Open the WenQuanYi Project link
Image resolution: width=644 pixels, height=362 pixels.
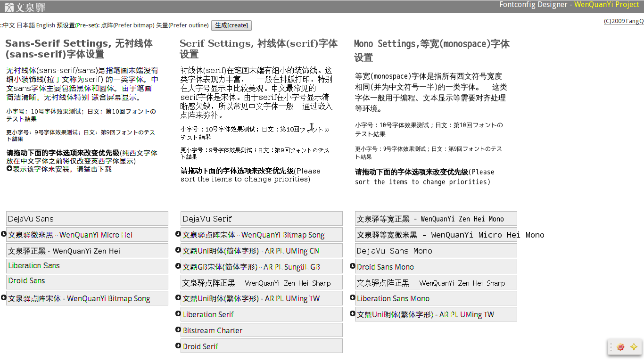[607, 5]
